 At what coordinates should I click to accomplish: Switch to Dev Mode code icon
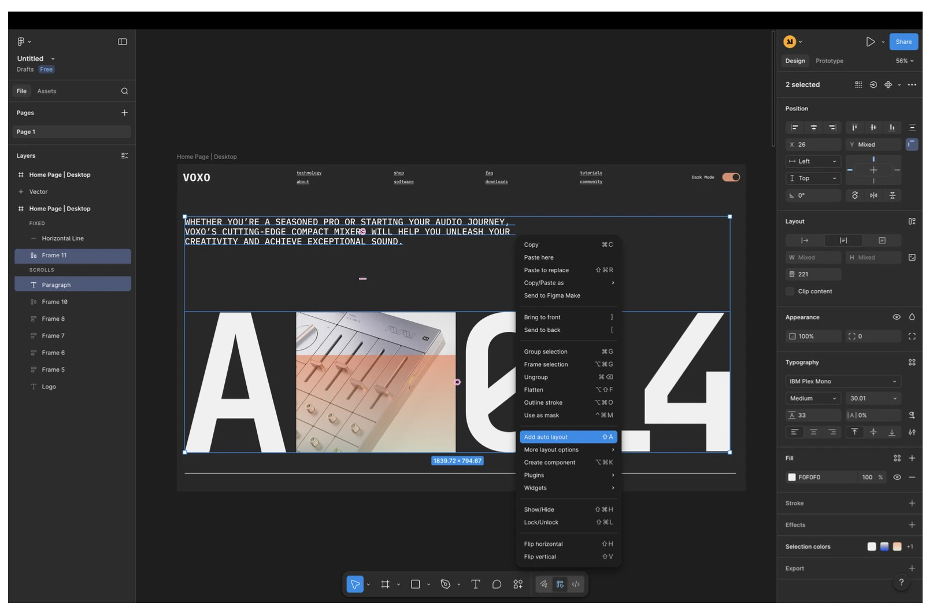click(x=576, y=584)
